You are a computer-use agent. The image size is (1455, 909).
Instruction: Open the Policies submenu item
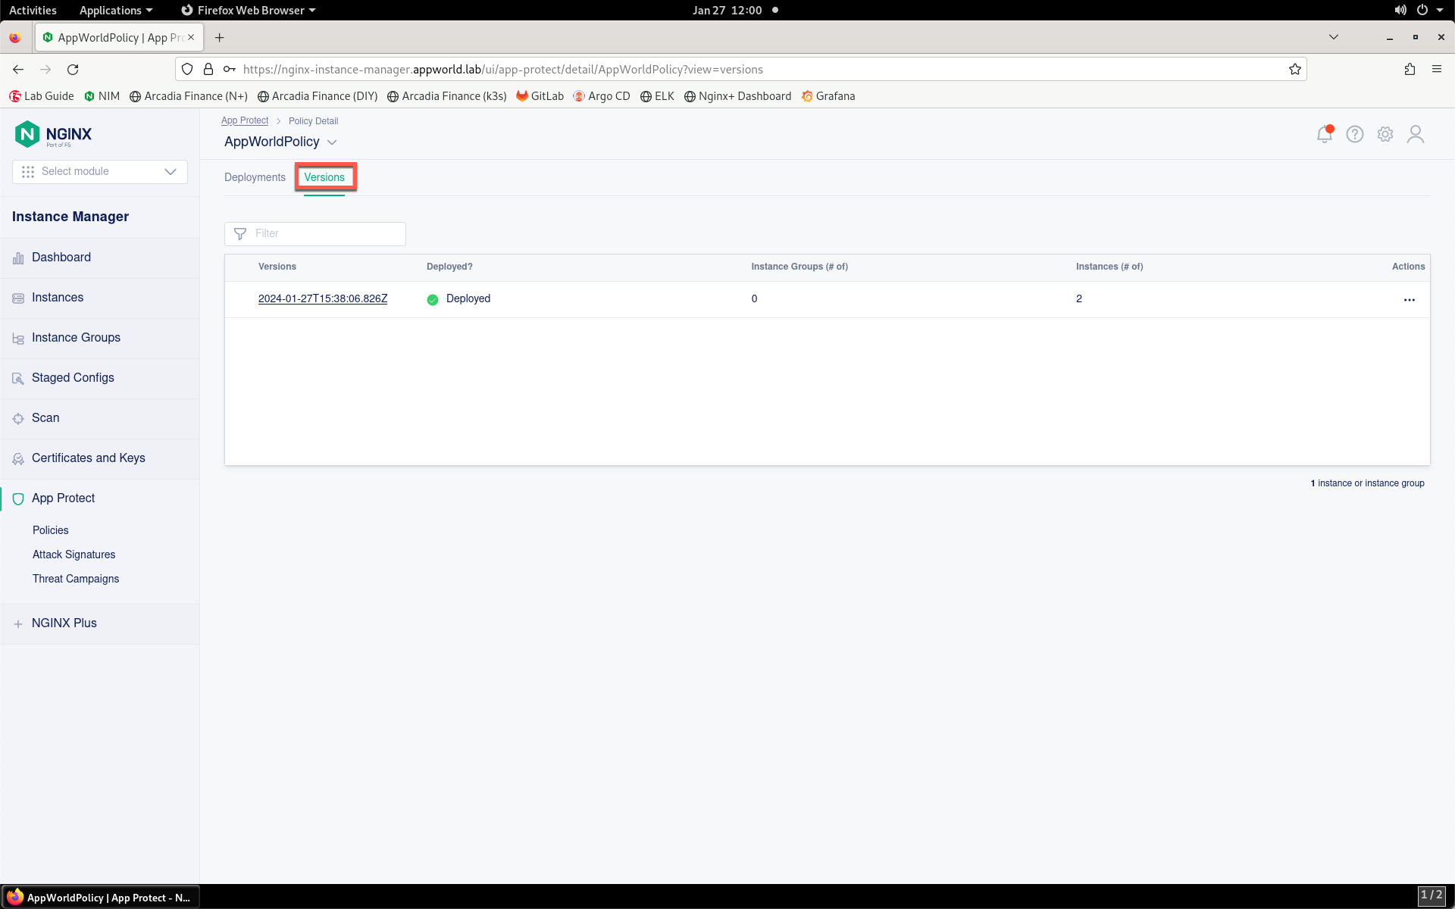pos(51,530)
